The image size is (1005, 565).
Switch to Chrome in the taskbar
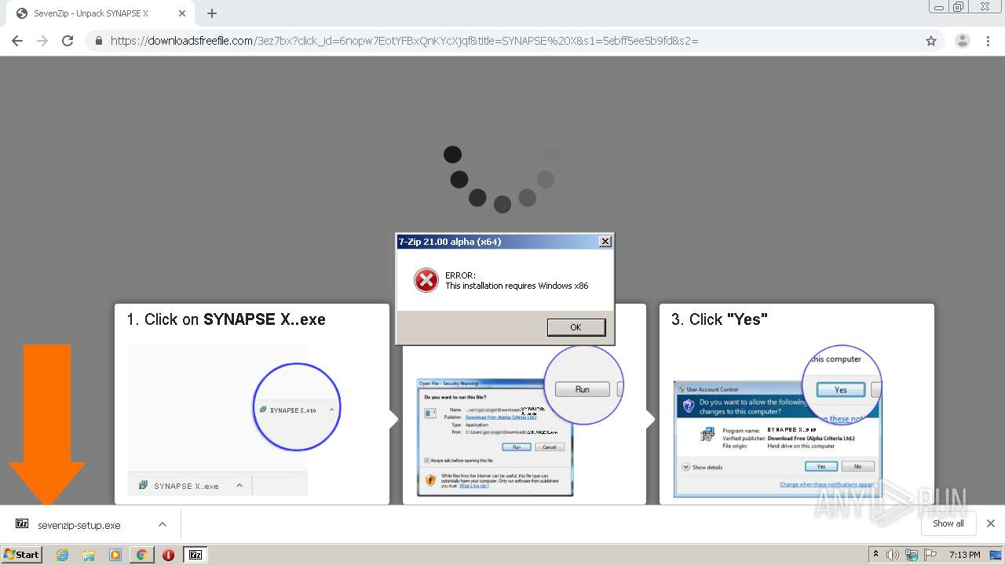pos(141,555)
